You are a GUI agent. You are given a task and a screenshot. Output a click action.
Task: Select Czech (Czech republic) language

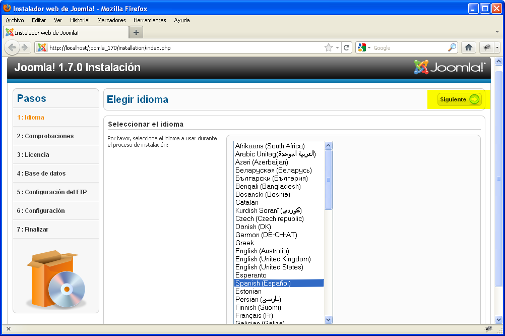[279, 218]
